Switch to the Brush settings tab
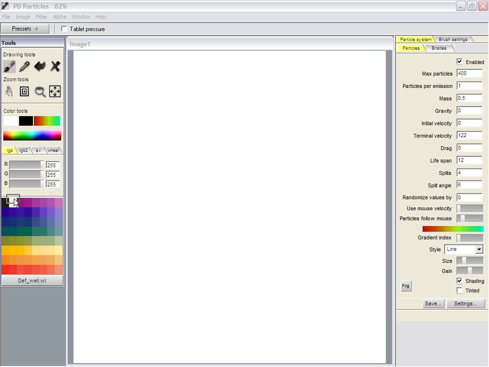 [453, 40]
